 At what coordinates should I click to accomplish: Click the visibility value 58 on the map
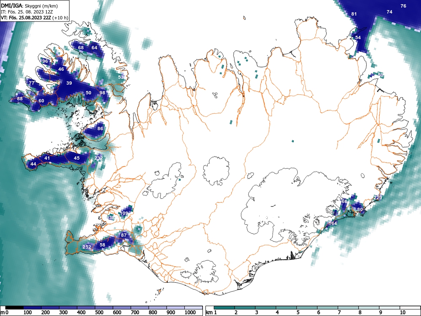tap(102, 245)
